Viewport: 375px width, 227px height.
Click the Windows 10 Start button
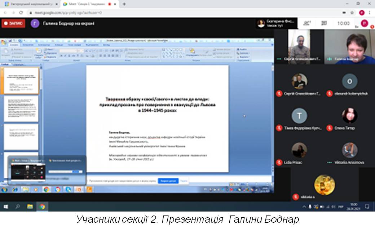click(6, 207)
